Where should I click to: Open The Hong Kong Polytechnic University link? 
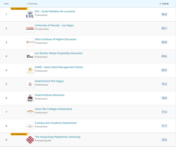pyautogui.click(x=58, y=137)
